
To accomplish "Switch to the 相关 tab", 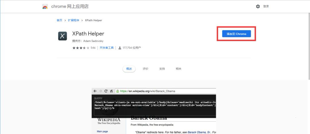I will coord(179,69).
